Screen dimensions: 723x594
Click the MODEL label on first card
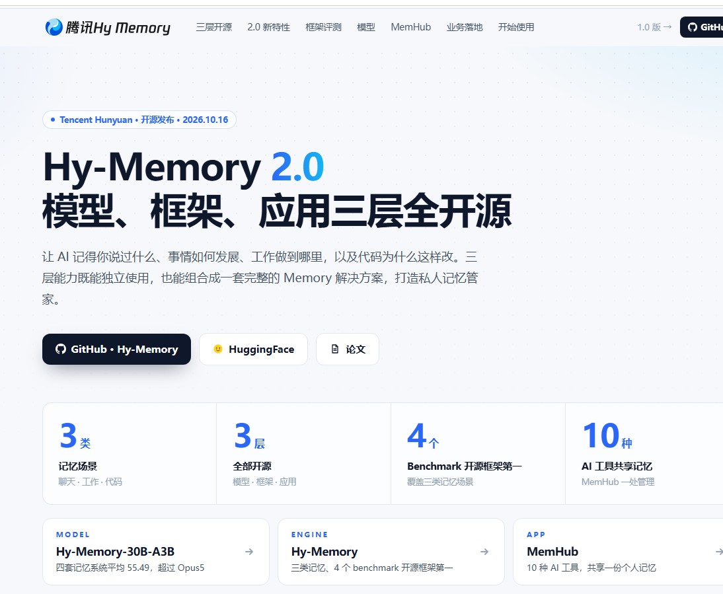(73, 535)
